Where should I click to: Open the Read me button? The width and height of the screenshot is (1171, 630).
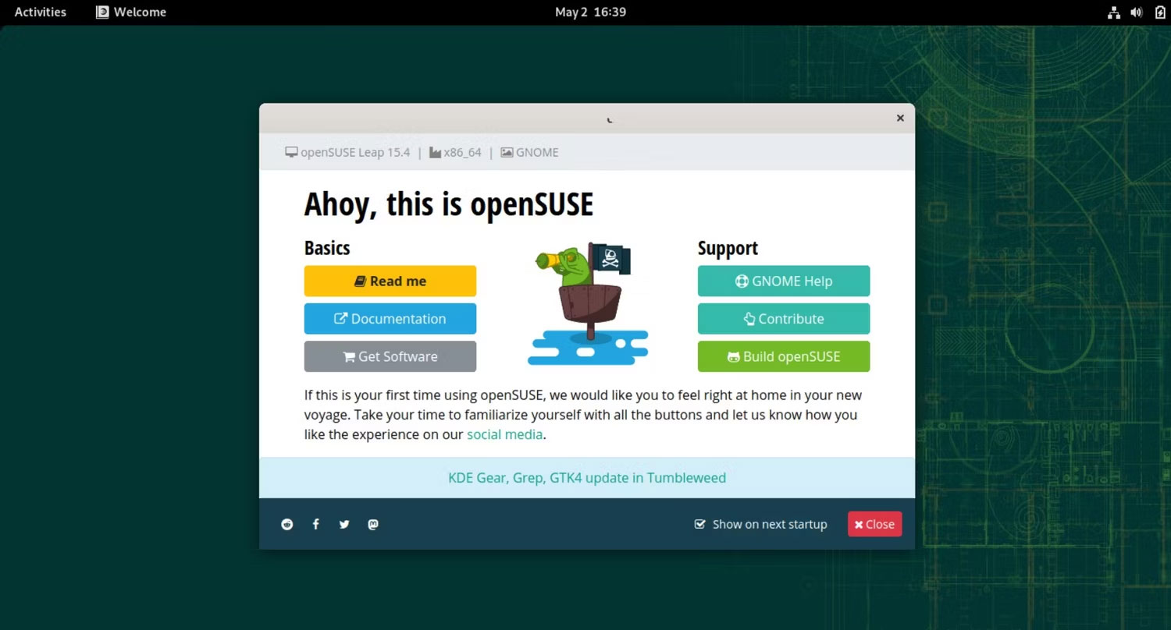tap(390, 281)
